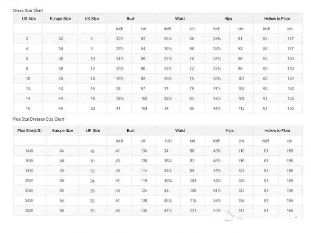Click the 24W size cell
311x233 pixels.
(x=29, y=201)
